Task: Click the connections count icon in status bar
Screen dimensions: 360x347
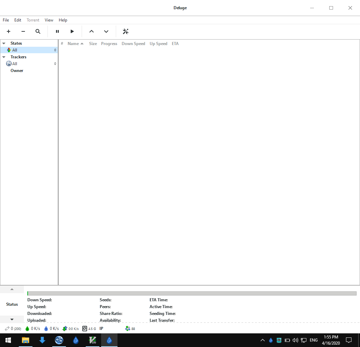Action: (7, 329)
